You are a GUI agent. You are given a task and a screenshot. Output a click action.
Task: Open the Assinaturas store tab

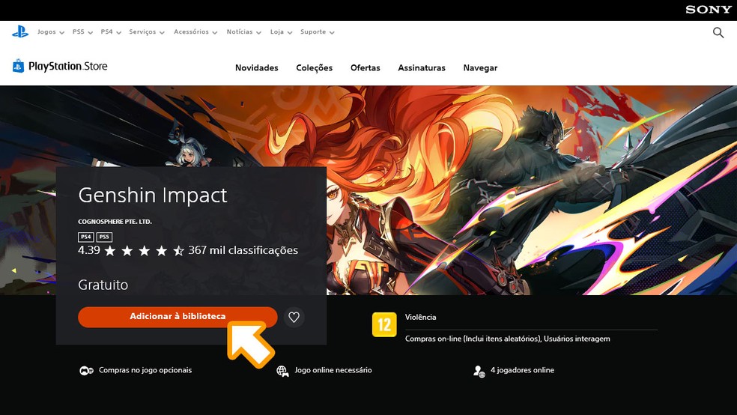point(422,67)
